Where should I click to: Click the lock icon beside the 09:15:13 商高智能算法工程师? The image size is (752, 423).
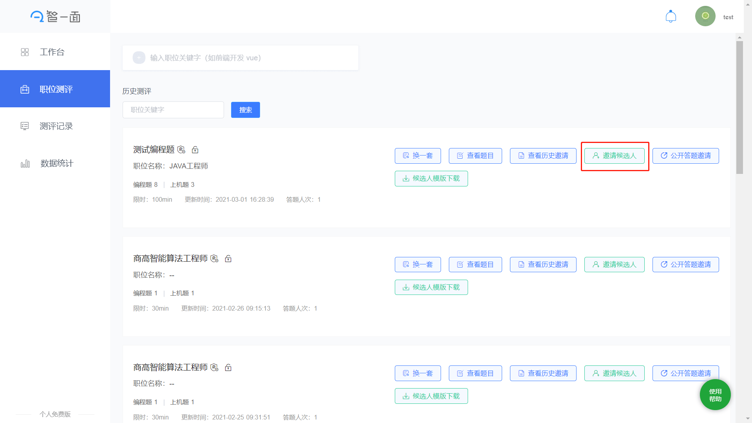pyautogui.click(x=228, y=258)
